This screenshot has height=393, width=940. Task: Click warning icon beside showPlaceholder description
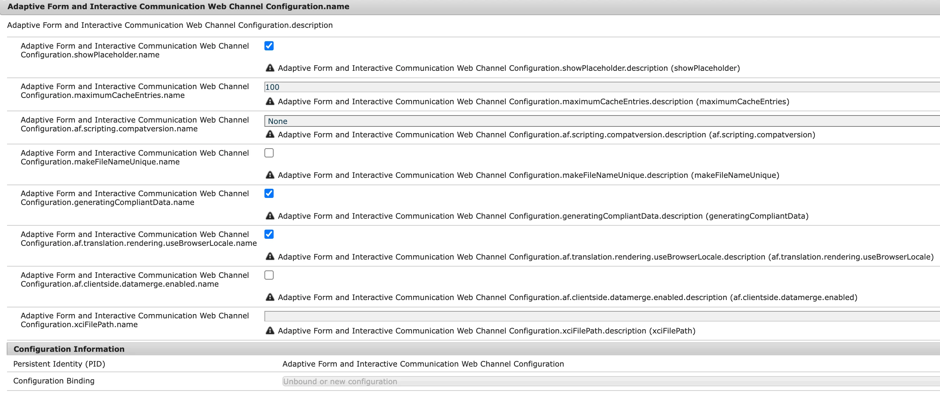(270, 68)
